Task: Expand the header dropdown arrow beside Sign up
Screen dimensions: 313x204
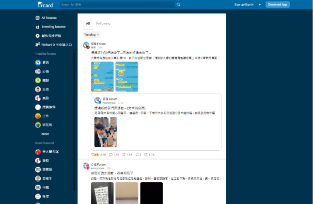Action: (260, 4)
